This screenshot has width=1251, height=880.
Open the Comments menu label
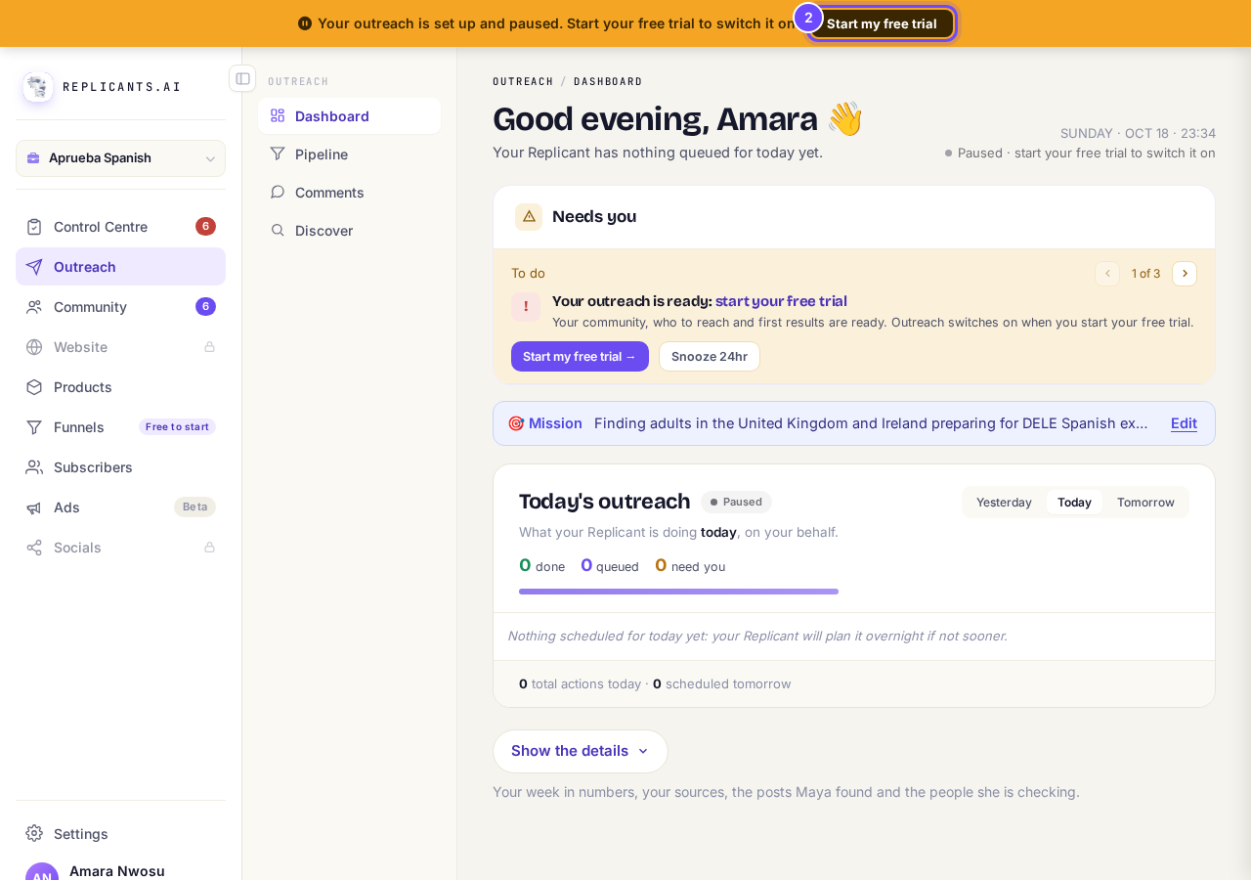pyautogui.click(x=329, y=193)
